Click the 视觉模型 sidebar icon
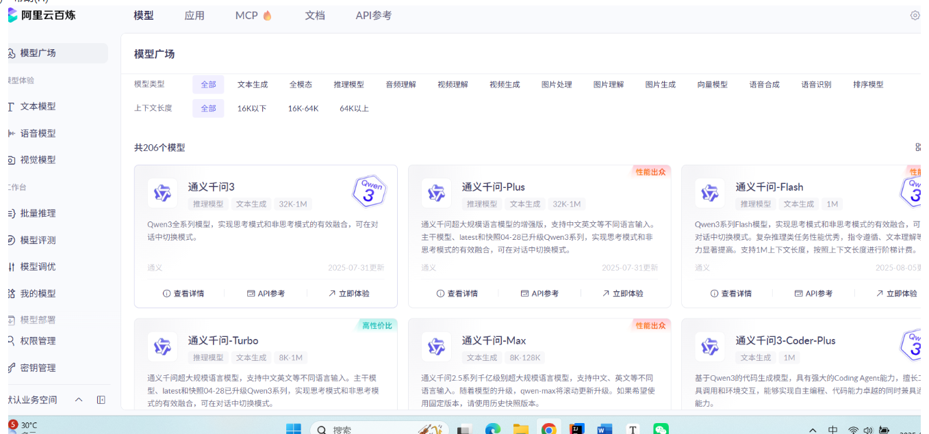Viewport: 929px width, 434px height. pos(11,160)
